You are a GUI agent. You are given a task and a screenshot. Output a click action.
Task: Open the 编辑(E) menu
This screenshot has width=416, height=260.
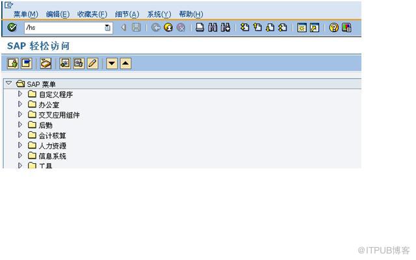tap(58, 14)
